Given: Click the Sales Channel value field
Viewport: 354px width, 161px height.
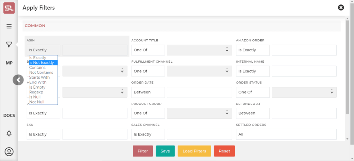Looking at the screenshot, I should click(x=199, y=134).
